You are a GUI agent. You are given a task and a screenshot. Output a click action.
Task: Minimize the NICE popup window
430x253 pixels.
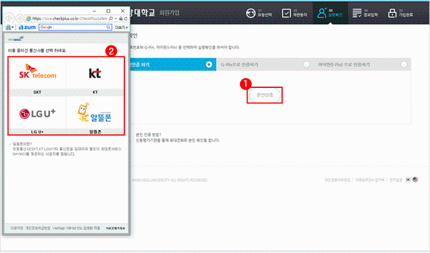(94, 11)
